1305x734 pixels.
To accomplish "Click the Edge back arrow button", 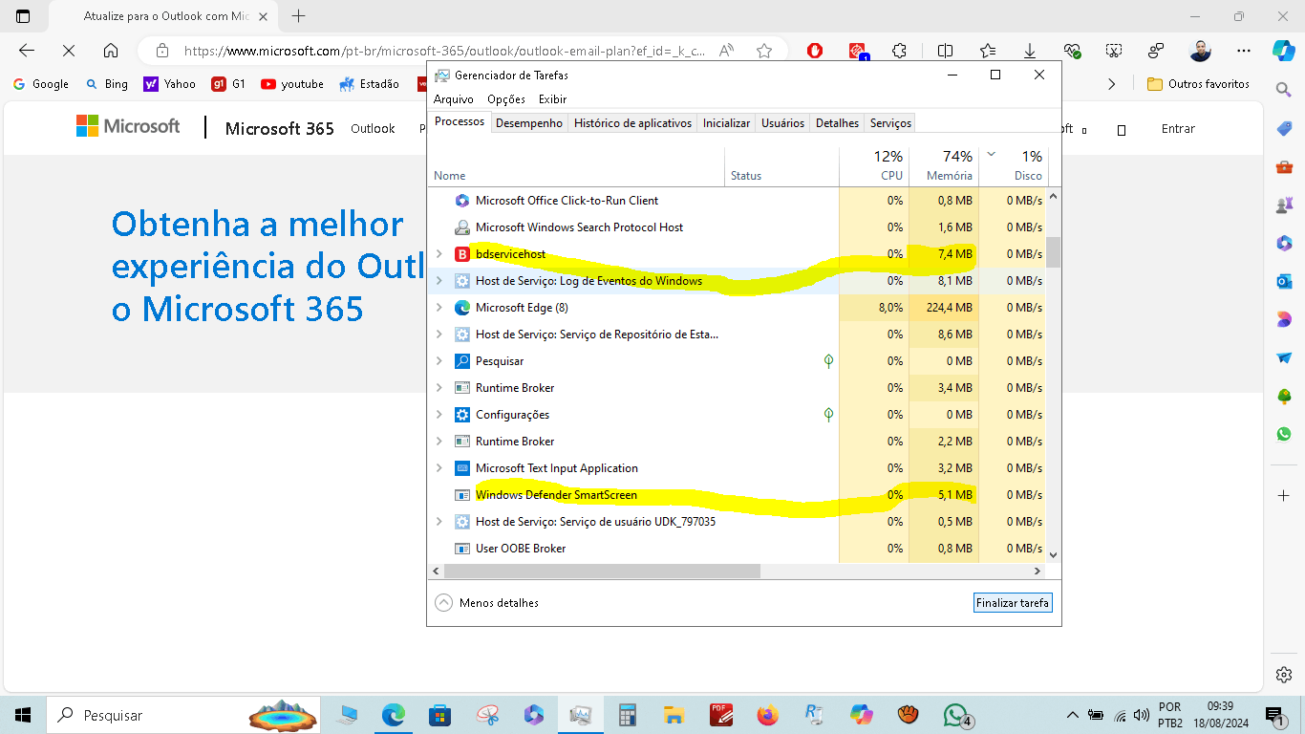I will coord(27,51).
